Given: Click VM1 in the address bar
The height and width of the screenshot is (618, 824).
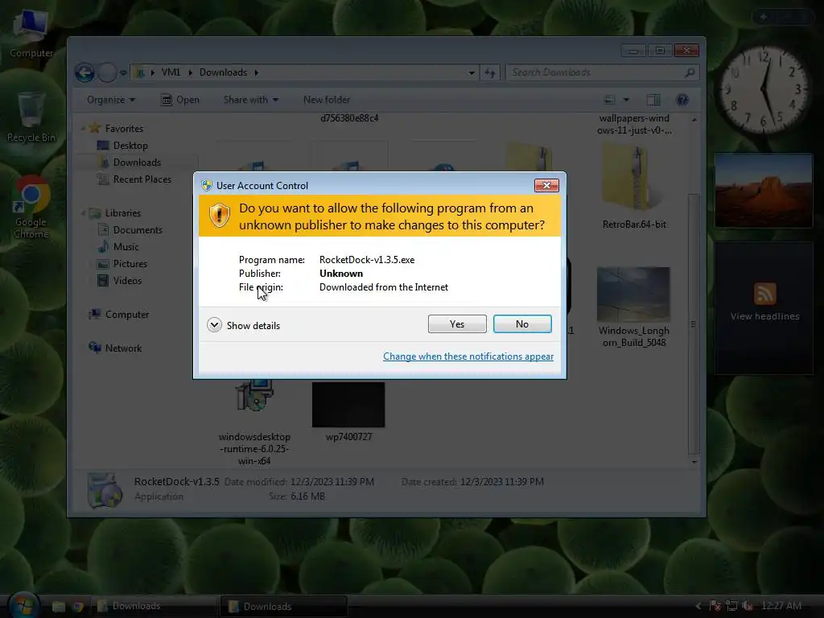Looking at the screenshot, I should point(171,72).
